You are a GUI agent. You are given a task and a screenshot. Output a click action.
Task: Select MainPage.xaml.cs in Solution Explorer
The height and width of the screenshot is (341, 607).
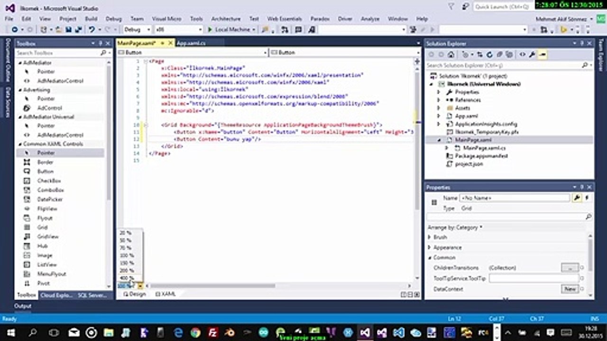coord(484,148)
